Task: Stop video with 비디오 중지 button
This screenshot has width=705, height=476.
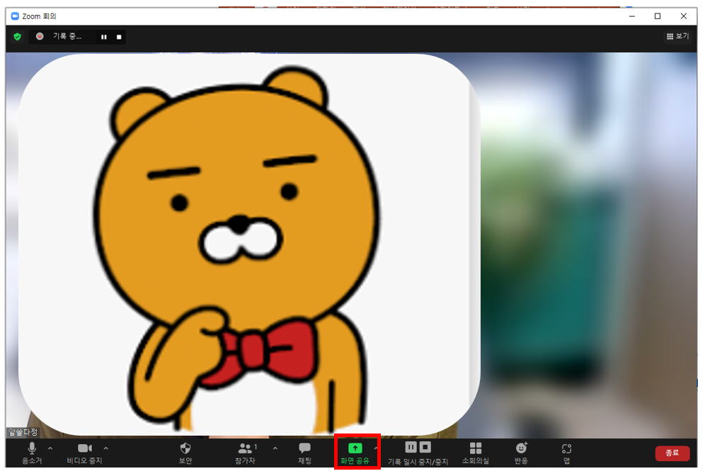Action: click(84, 453)
